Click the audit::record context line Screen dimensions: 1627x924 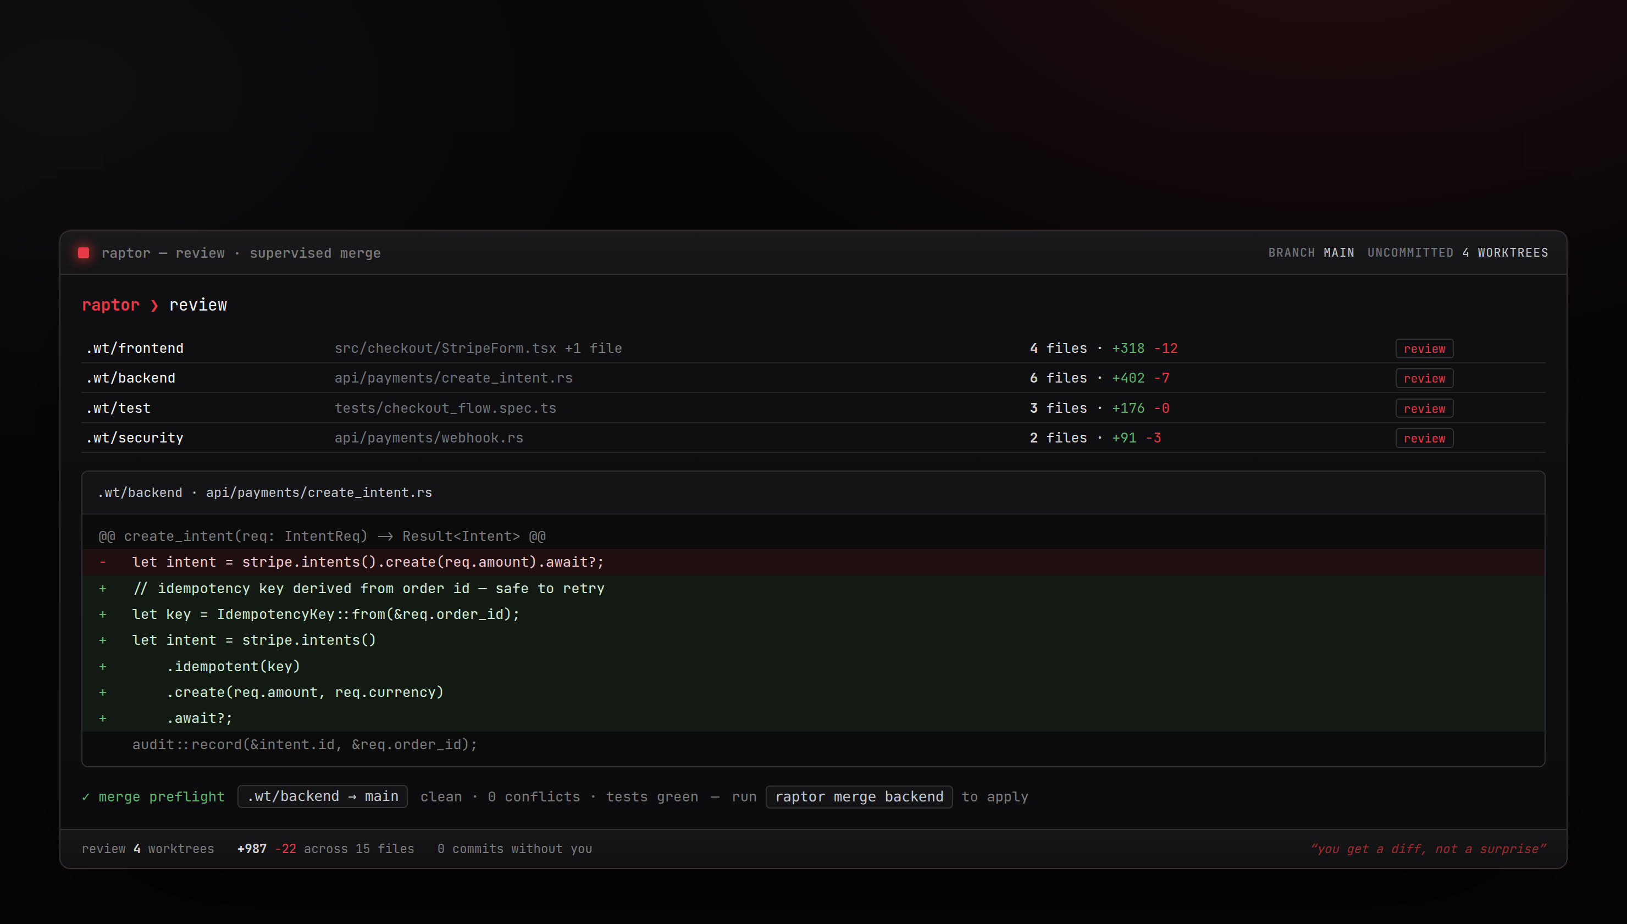pos(813,744)
